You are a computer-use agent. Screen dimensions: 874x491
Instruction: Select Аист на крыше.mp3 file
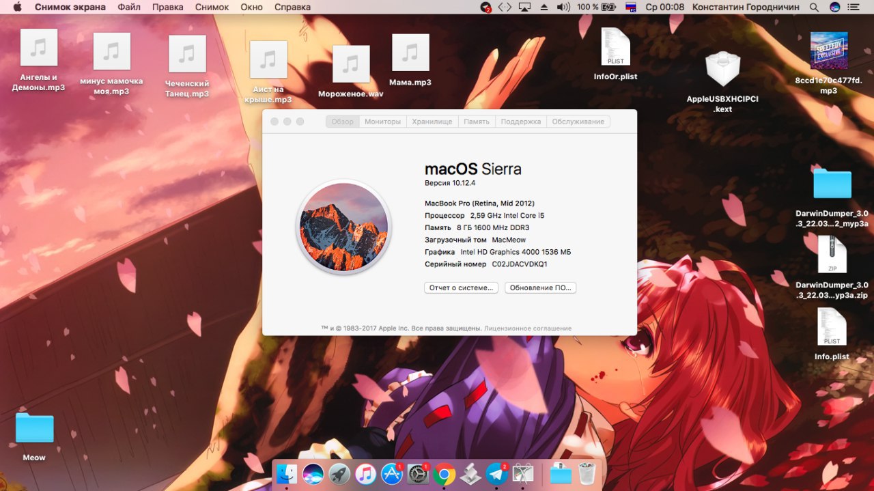(268, 72)
